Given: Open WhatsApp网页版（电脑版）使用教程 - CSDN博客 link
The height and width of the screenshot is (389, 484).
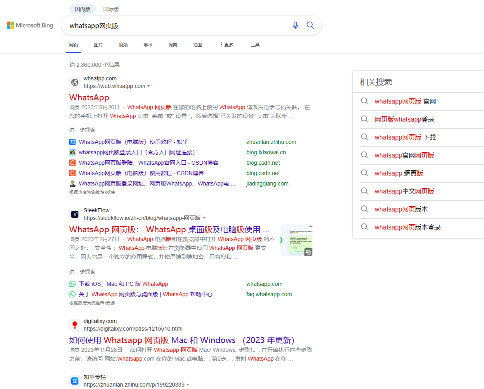Looking at the screenshot, I should tap(141, 173).
